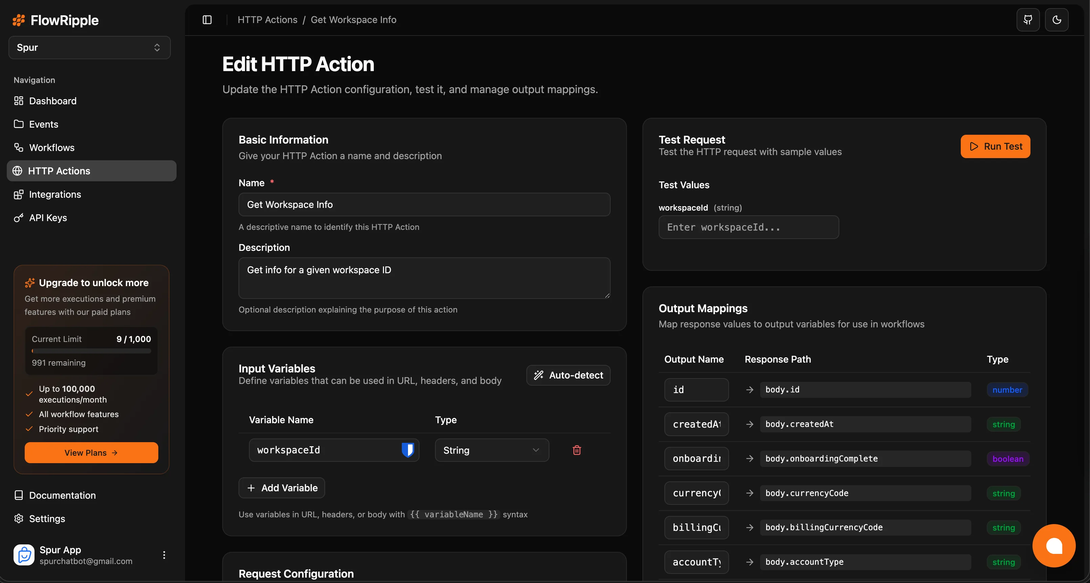Click the shield icon in workspaceId field
Screen dimensions: 1090x583
(x=407, y=450)
